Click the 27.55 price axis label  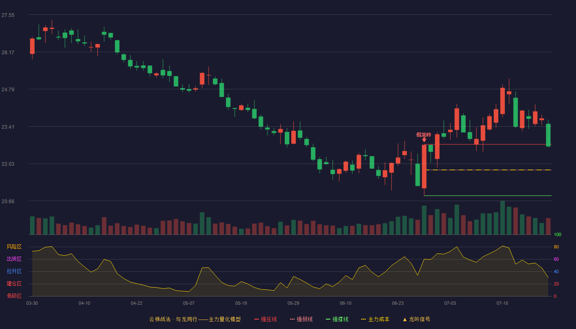[x=8, y=15]
